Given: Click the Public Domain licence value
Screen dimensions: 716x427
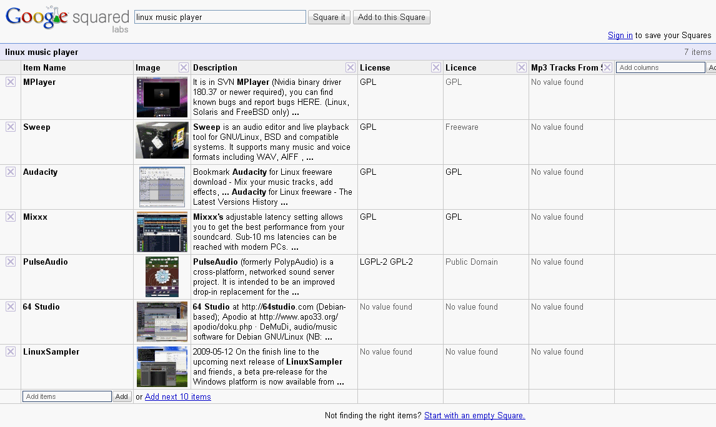Looking at the screenshot, I should (x=471, y=262).
